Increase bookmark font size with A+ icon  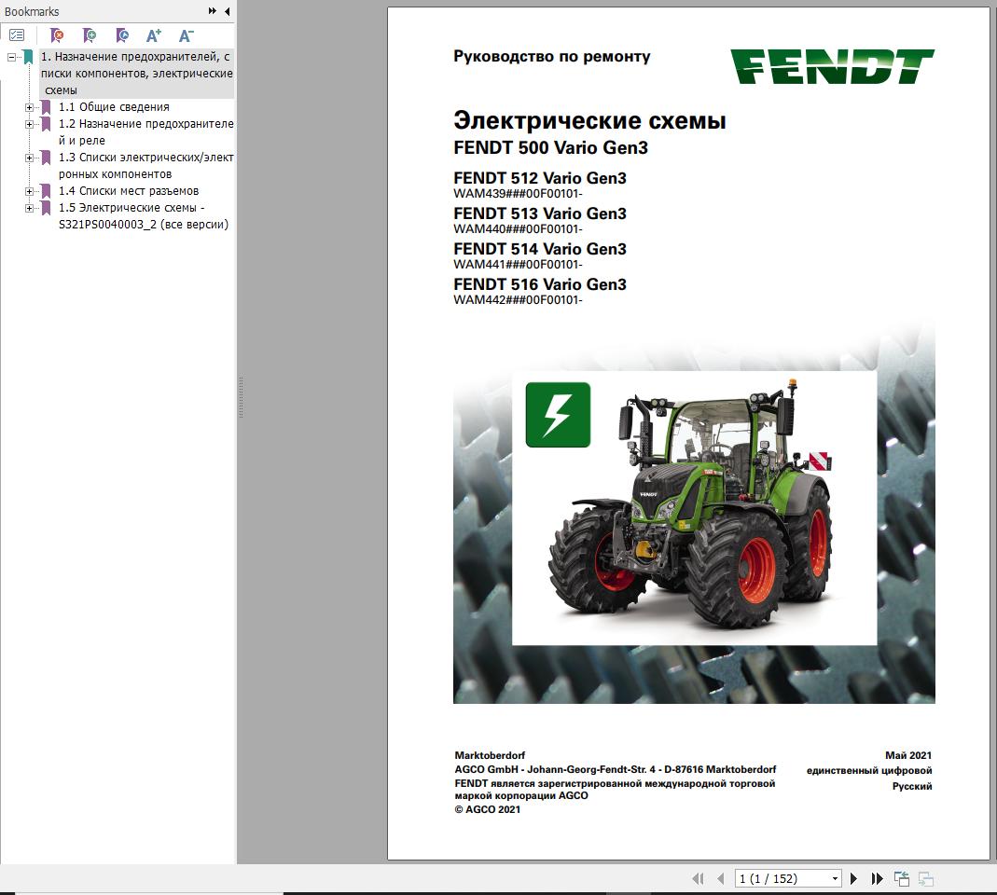coord(154,35)
